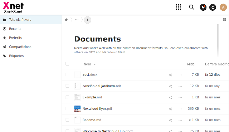Open the contacts menu icon
Image resolution: width=229 pixels, height=132 pixels.
coord(213,7)
